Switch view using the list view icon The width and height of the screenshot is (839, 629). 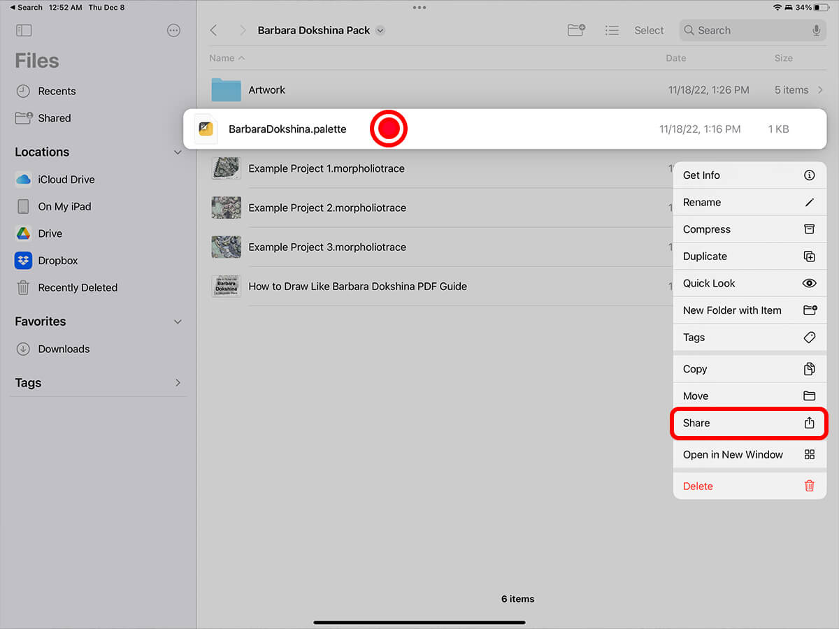coord(612,31)
